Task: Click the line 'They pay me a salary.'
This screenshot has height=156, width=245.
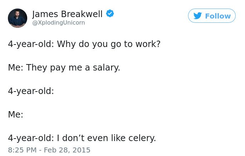Action: tap(73, 68)
